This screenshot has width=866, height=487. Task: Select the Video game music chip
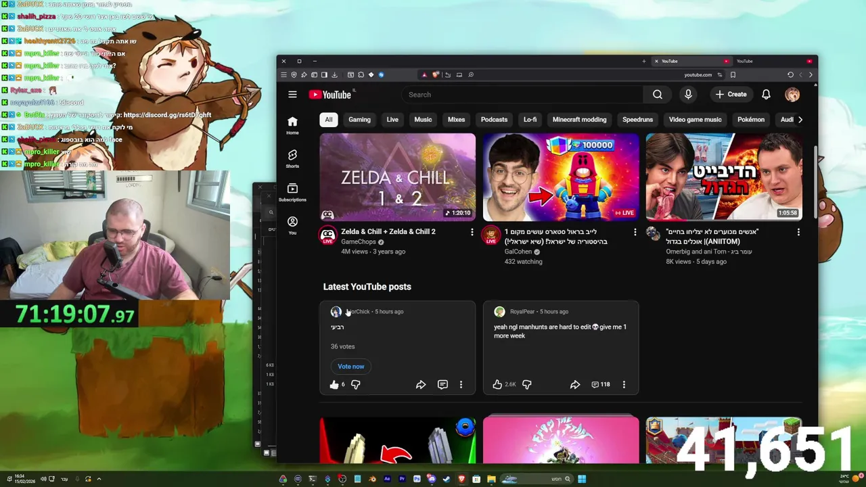pyautogui.click(x=695, y=120)
